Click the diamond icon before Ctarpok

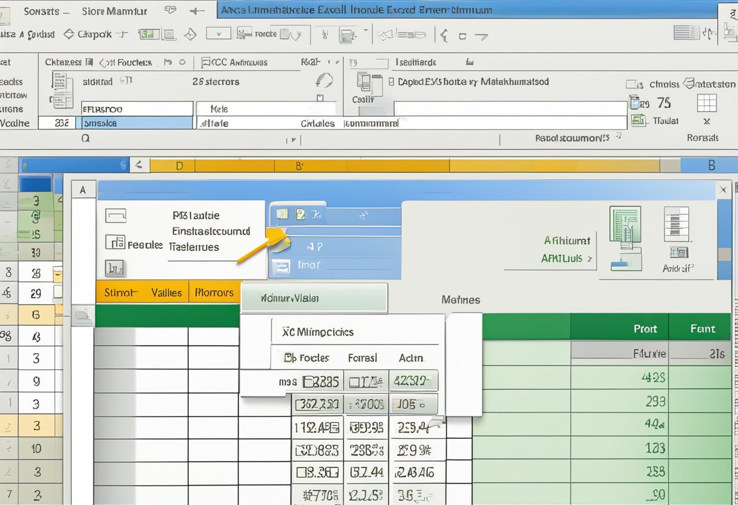pyautogui.click(x=69, y=35)
